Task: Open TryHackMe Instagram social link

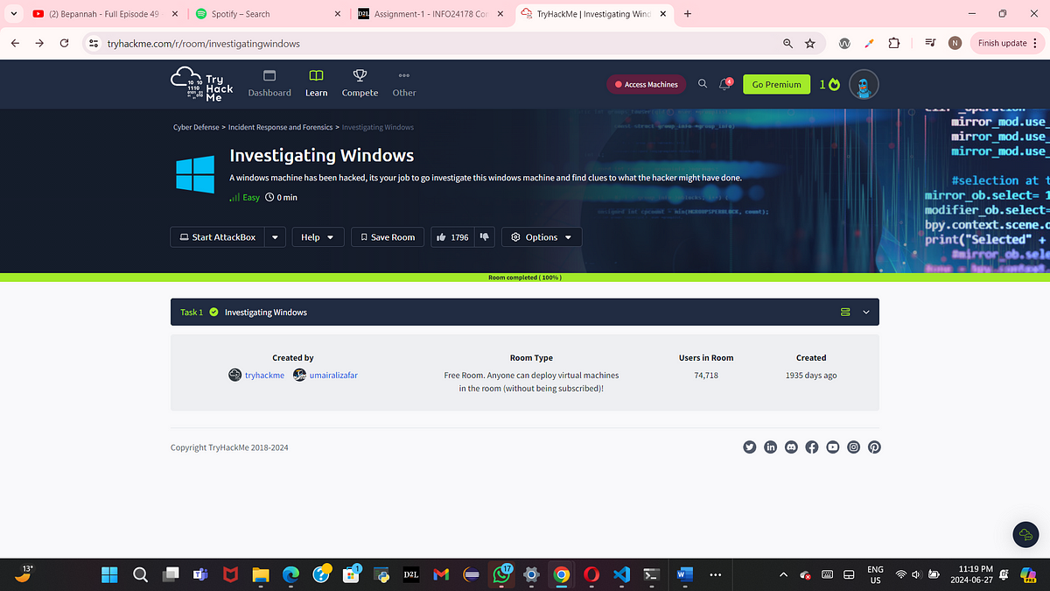Action: point(854,447)
